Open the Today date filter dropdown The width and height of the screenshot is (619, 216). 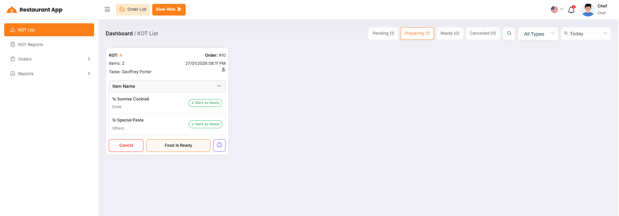586,34
